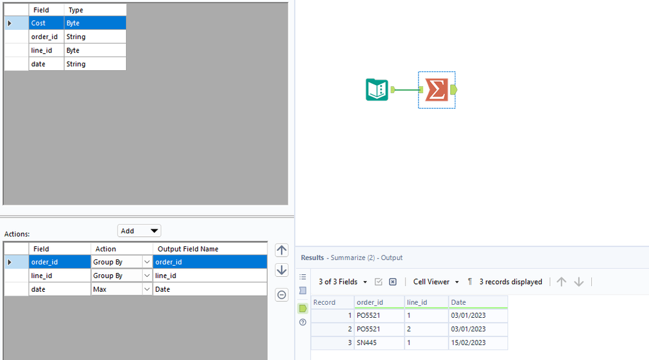Select the date action row's field cell
This screenshot has height=360, width=649.
pyautogui.click(x=60, y=289)
